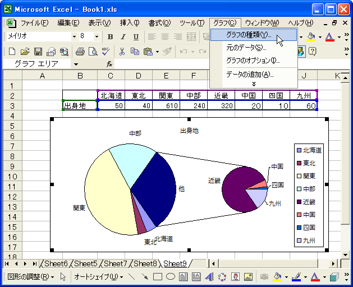This screenshot has width=353, height=287.
Task: Open fill color dropdown arrow in formatting toolbar
Action: (x=320, y=37)
